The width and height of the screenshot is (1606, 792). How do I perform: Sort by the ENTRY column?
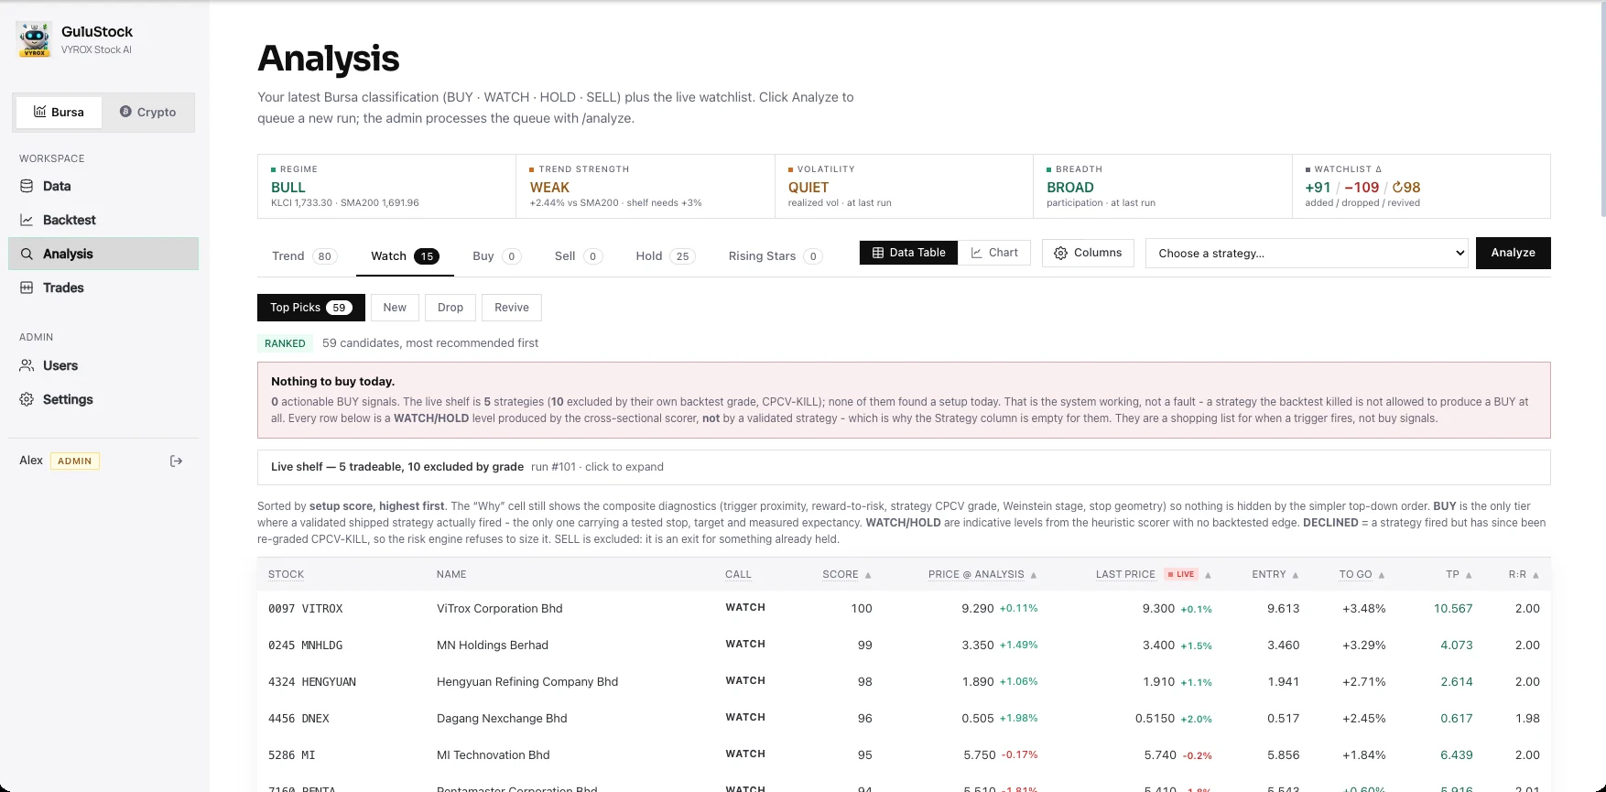pos(1275,574)
